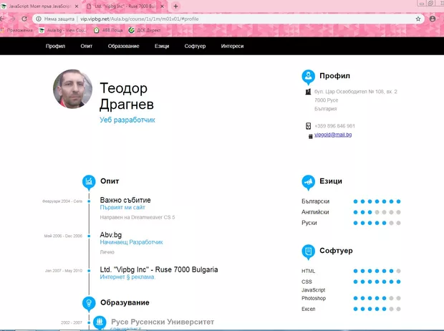Open the Aula.bg bookmark
Image resolution: width=444 pixels, height=331 pixels.
(x=62, y=30)
